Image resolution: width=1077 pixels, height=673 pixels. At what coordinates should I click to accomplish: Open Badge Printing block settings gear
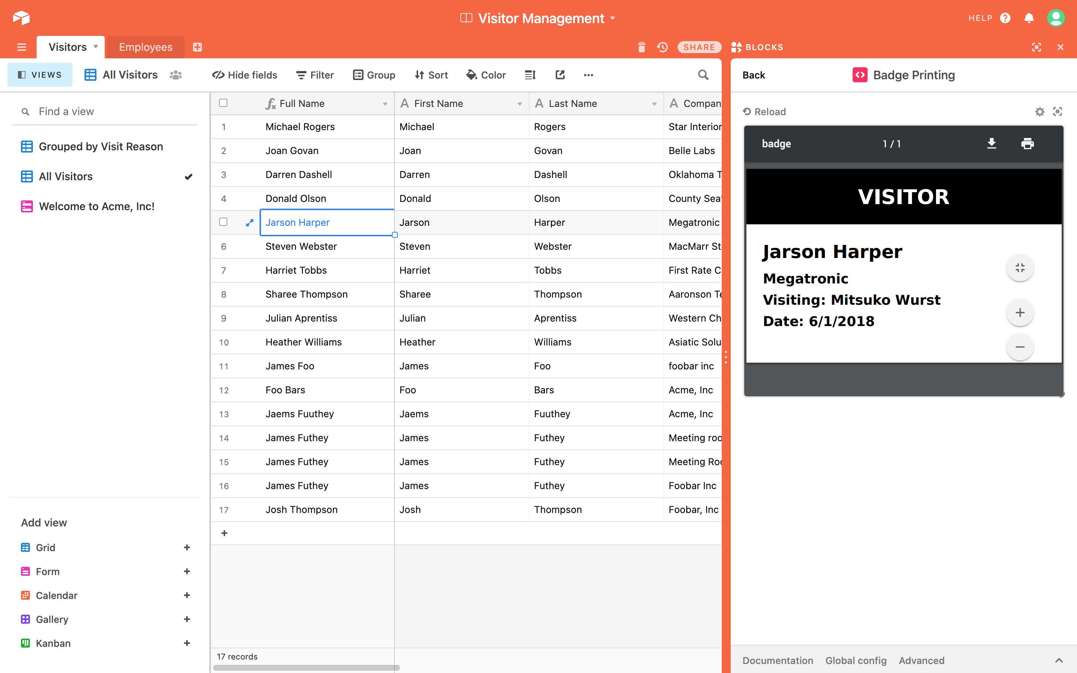click(1039, 112)
